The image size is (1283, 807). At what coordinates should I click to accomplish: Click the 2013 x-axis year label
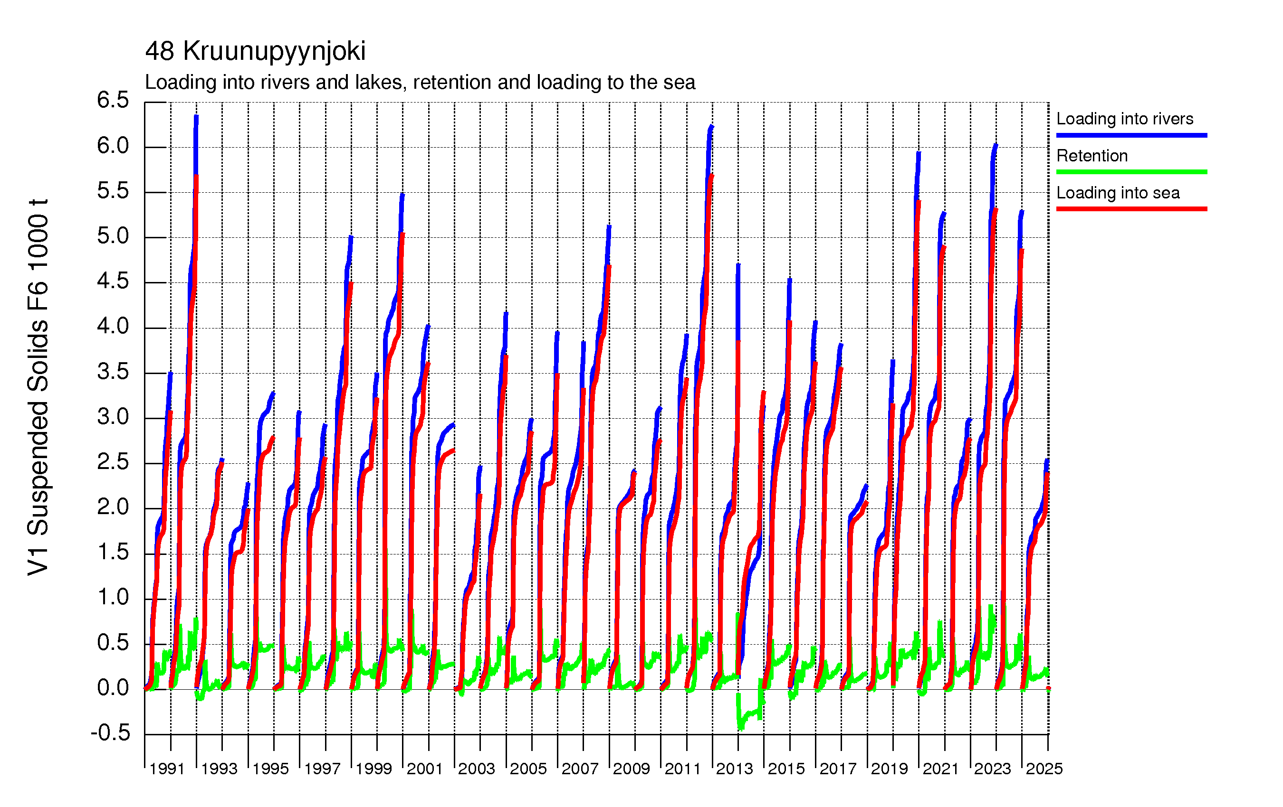tap(734, 769)
